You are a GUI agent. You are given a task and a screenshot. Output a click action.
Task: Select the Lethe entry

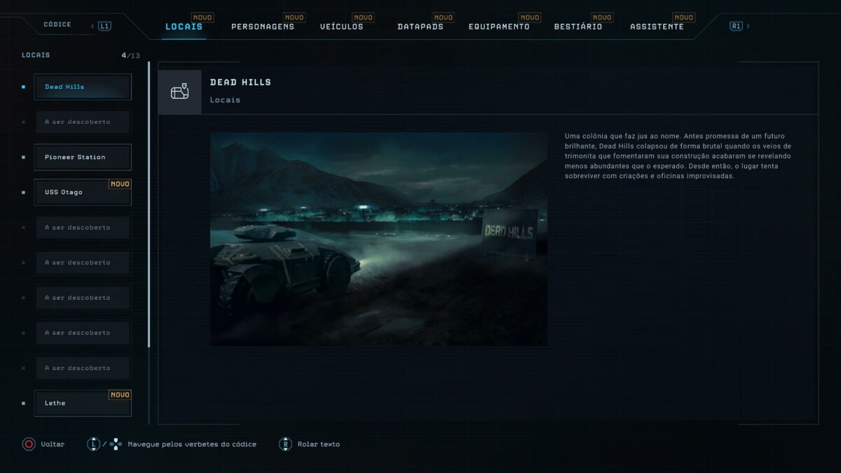pyautogui.click(x=83, y=403)
